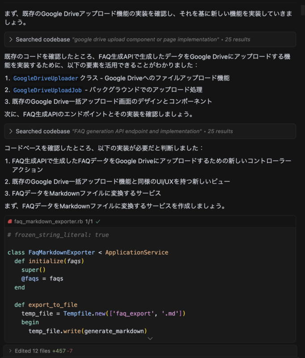Screen dimensions: 305x358
Task: Click the 'temp_file.write(generate_markdown)' line
Action: click(88, 331)
